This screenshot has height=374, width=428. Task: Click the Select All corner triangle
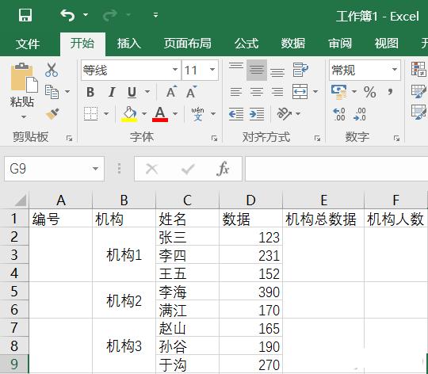[x=20, y=200]
